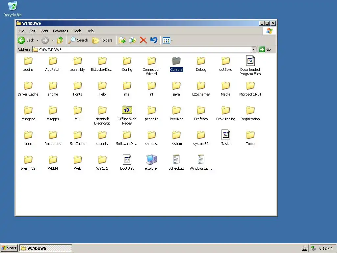Screen dimensions: 337x253
Task: Go up one folder level
Action: (60, 40)
